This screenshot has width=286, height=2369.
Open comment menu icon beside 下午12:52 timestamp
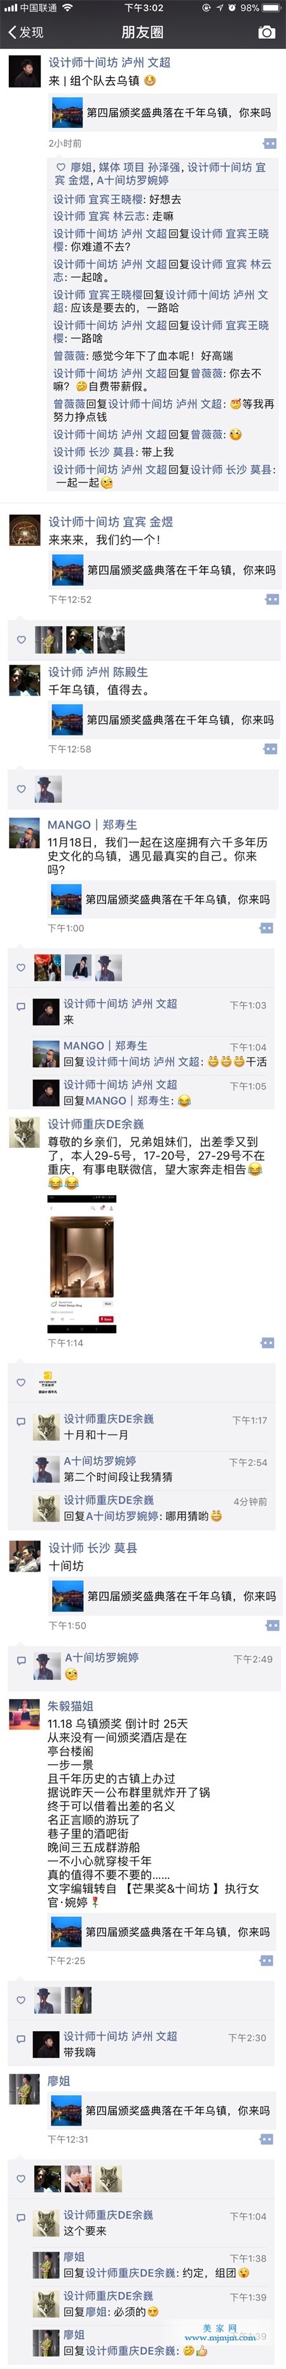coord(271,599)
